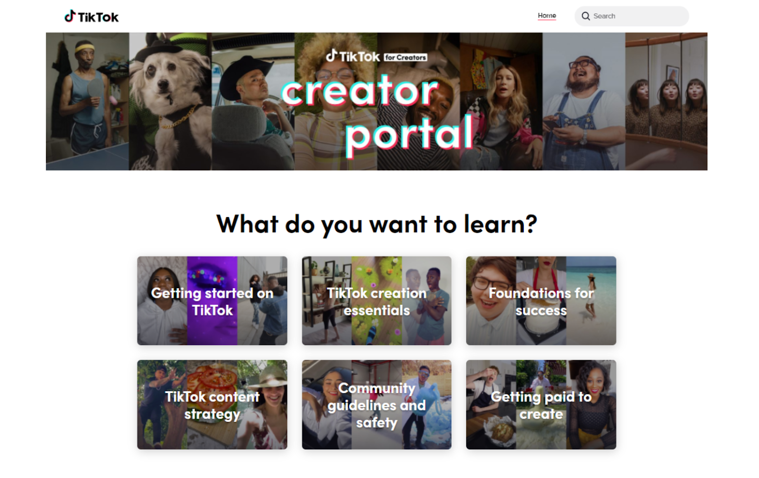Open Getting started on TikTok card
This screenshot has width=759, height=478.
pyautogui.click(x=212, y=300)
